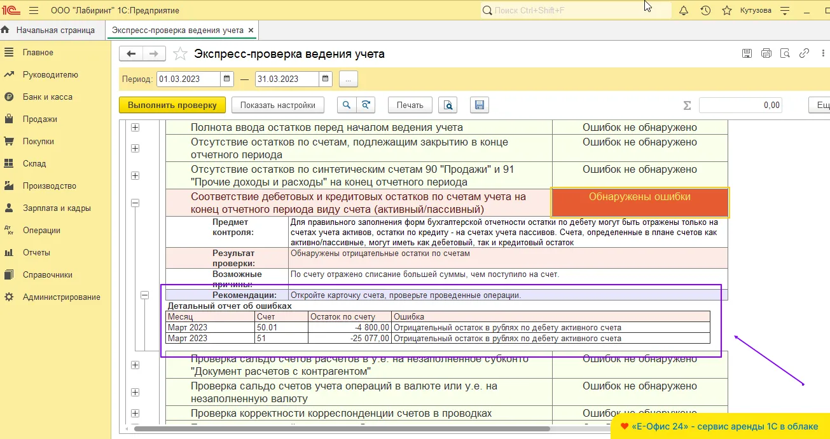Click the print preview icon
This screenshot has height=439, width=830.
point(449,105)
